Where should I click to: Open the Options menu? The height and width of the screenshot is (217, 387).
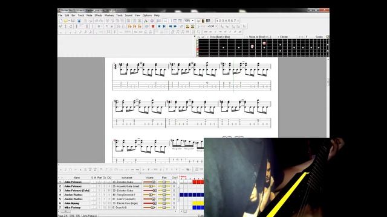click(x=147, y=15)
